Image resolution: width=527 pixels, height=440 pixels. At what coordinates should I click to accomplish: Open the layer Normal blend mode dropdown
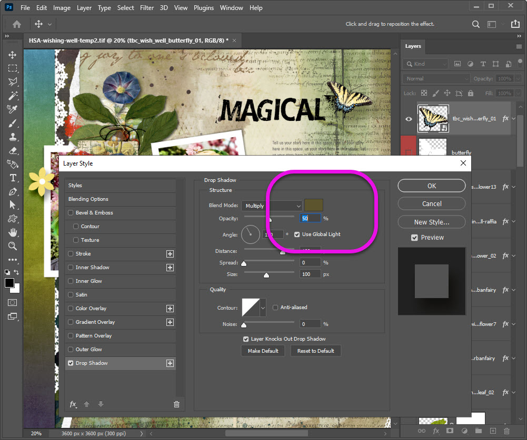pyautogui.click(x=436, y=78)
